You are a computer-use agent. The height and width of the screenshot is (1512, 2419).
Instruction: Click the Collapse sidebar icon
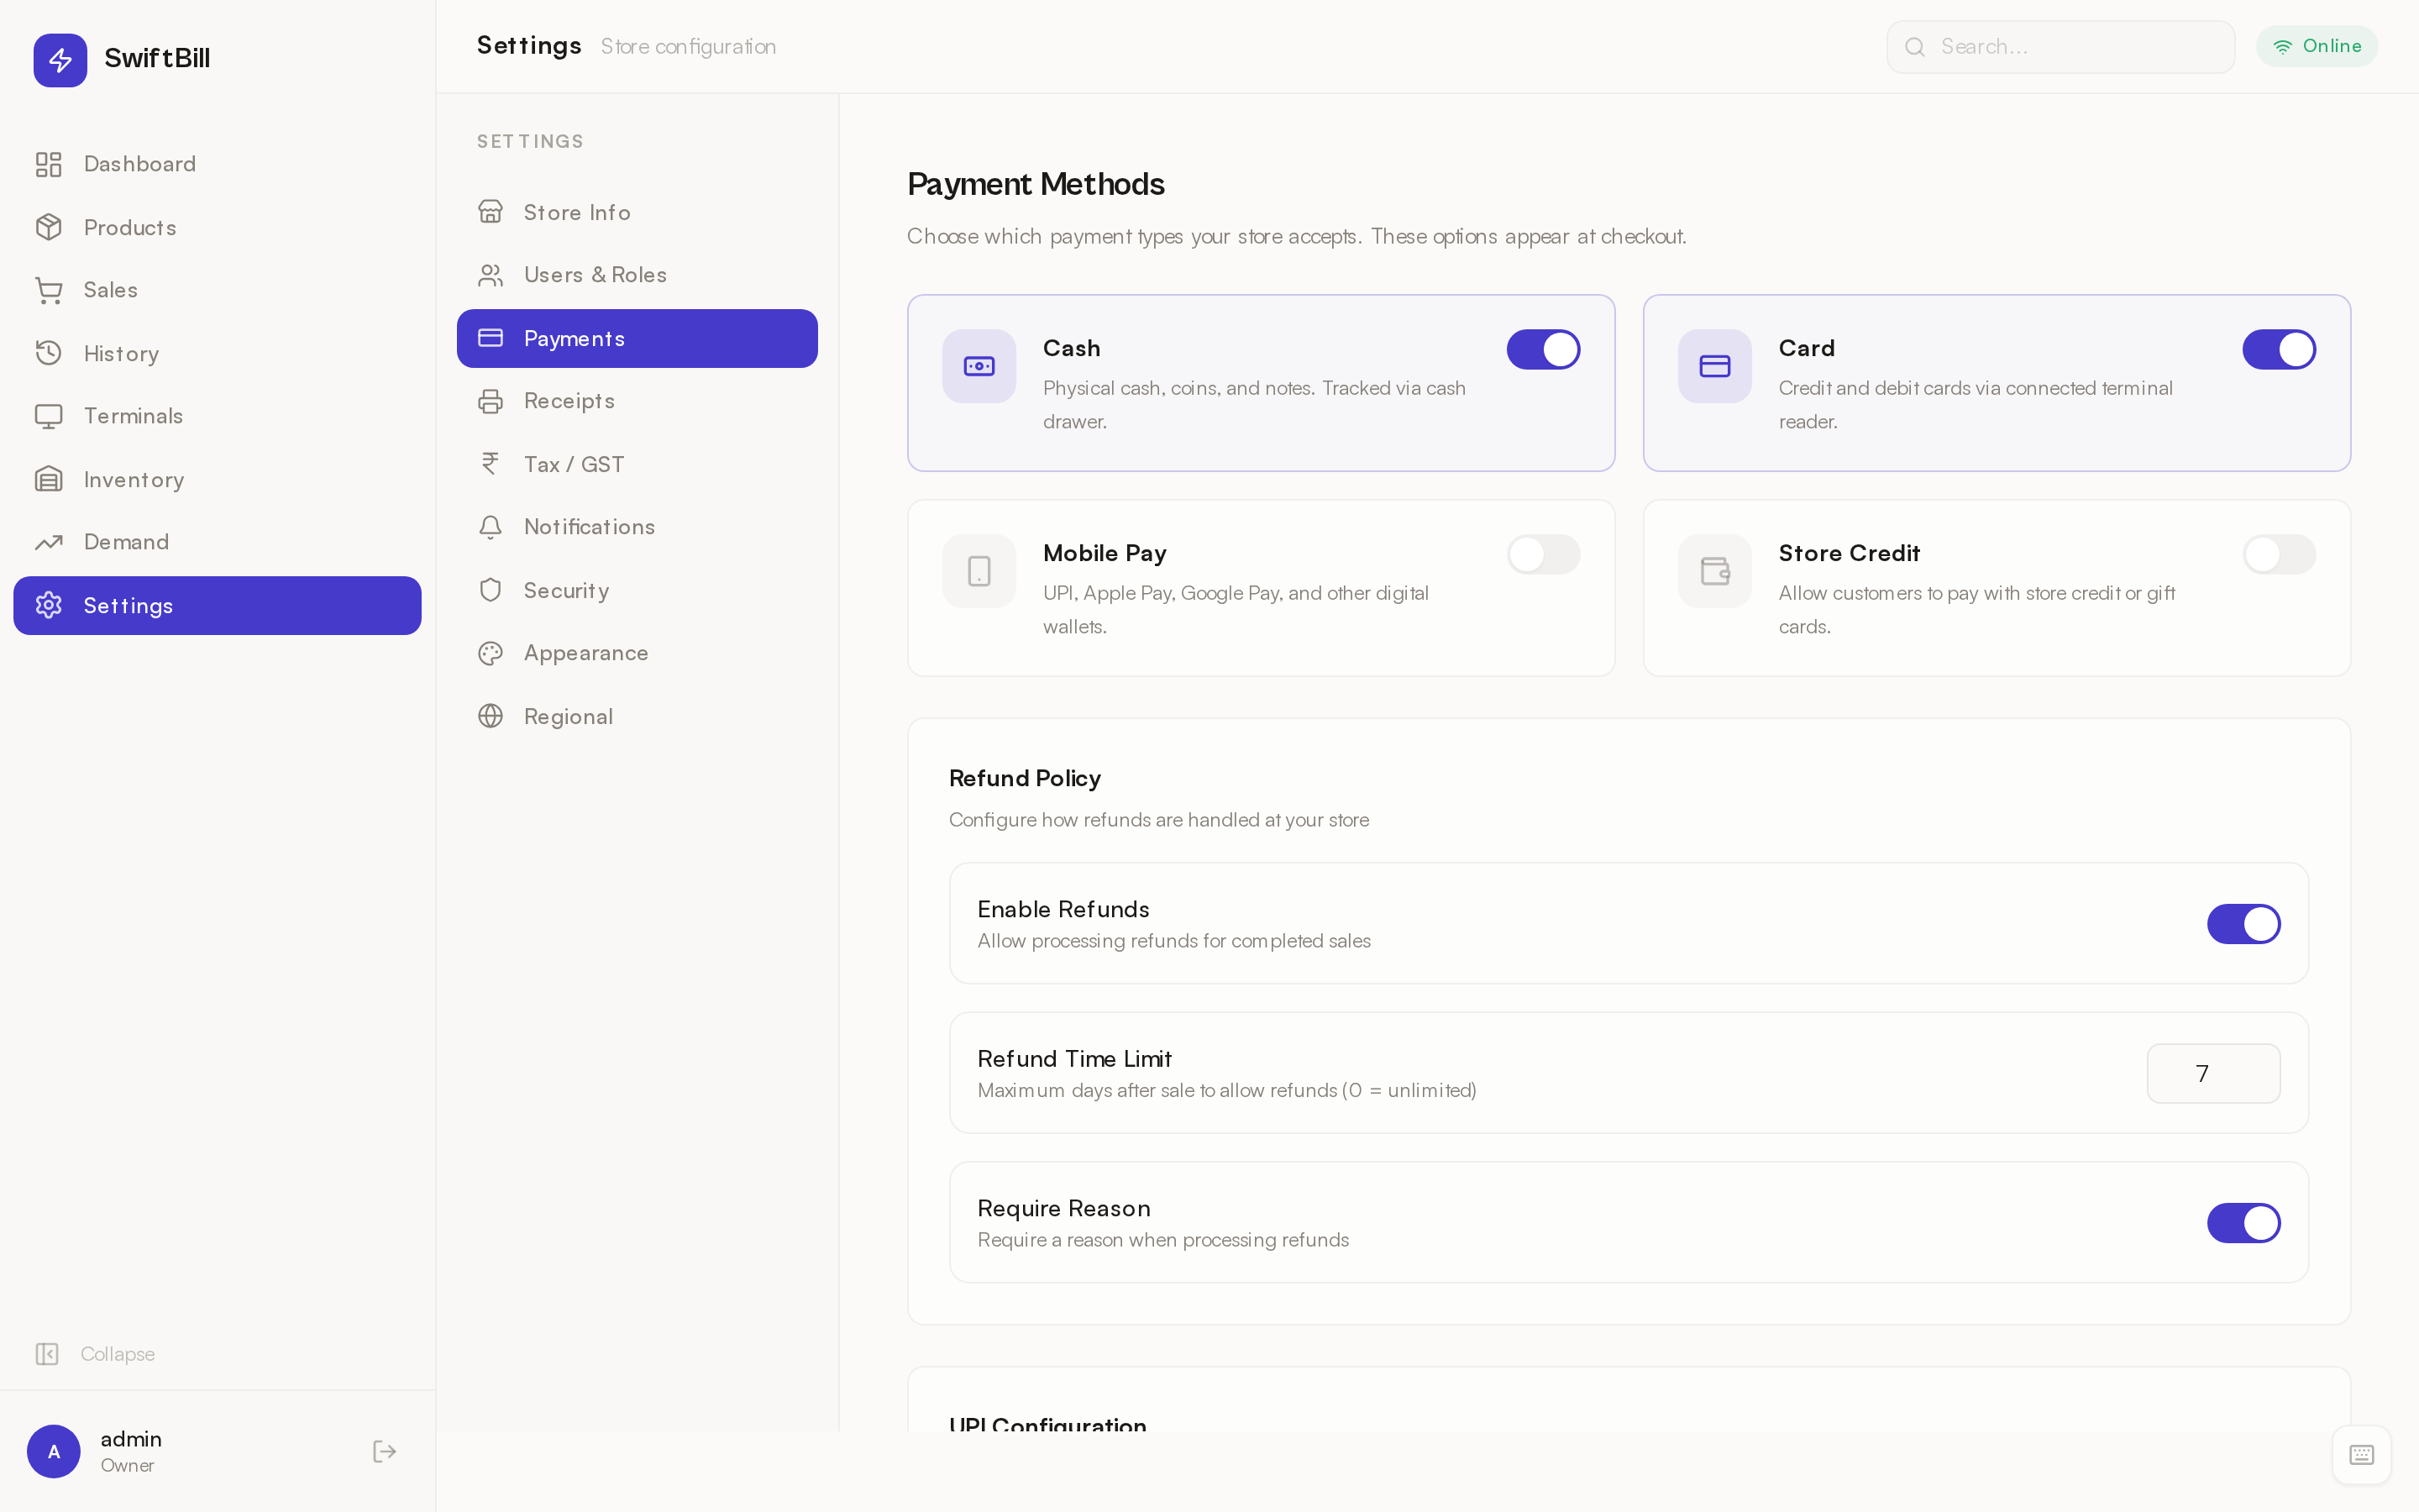(x=47, y=1354)
